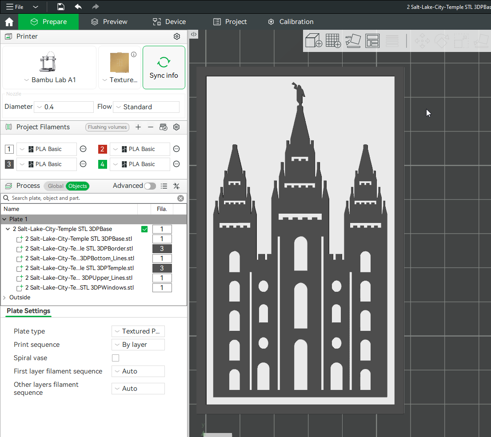The width and height of the screenshot is (491, 437).
Task: Click the Add cube primitive icon
Action: click(314, 41)
